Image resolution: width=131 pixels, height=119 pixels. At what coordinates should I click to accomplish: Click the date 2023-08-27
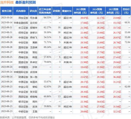pos(7,52)
